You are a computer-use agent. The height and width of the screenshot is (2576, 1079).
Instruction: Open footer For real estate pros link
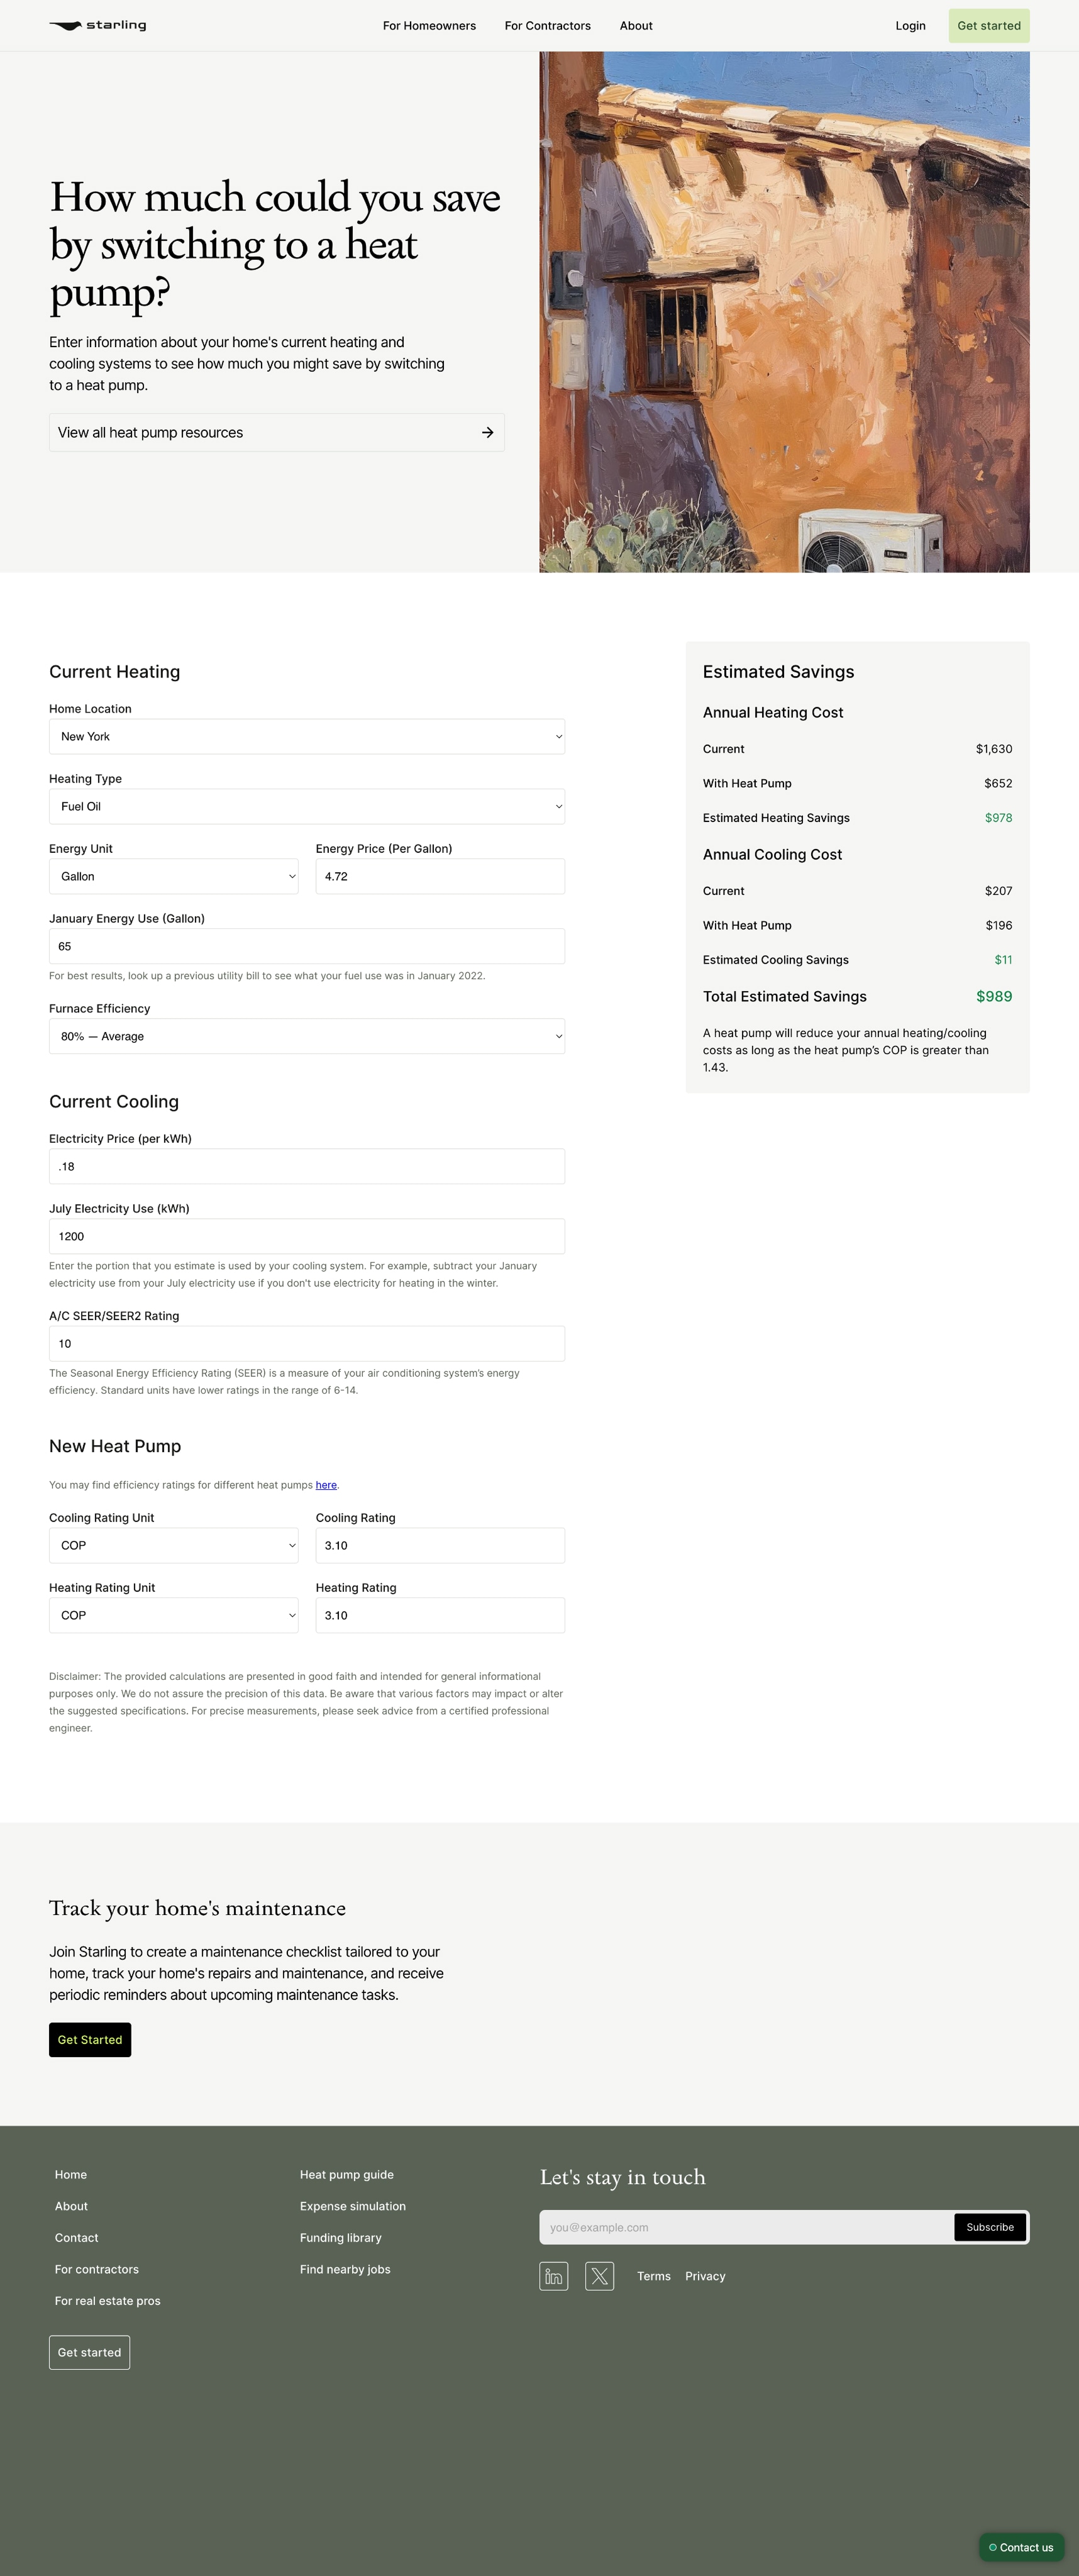tap(107, 2301)
